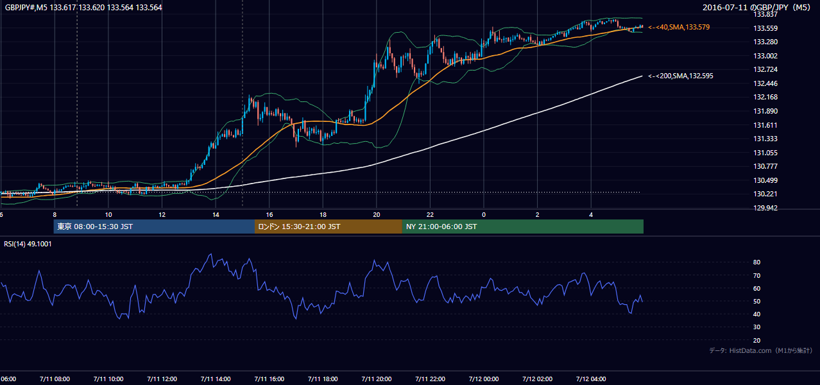820x385 pixels.
Task: Click bottom time label 7/11 16:00
Action: click(x=269, y=379)
